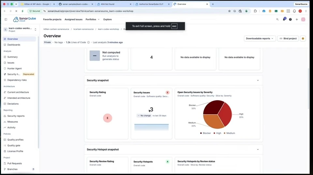Open the Portfolios dropdown menu
The height and width of the screenshot is (175, 313).
(x=92, y=20)
